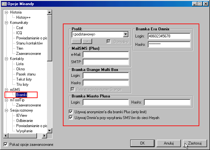This screenshot has width=210, height=150.
Task: Apply changes with Zastosuj button
Action: pyautogui.click(x=195, y=143)
